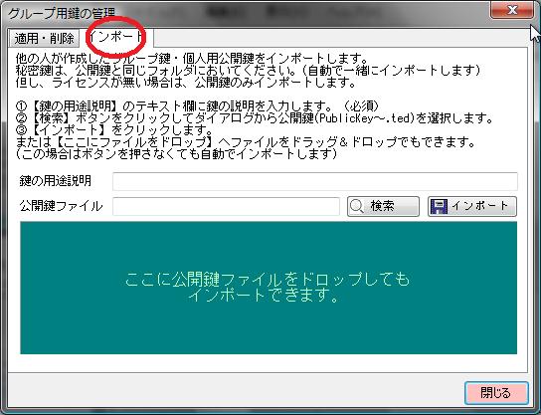The image size is (541, 415).
Task: Click the floppy disk icon on インポート
Action: (439, 206)
